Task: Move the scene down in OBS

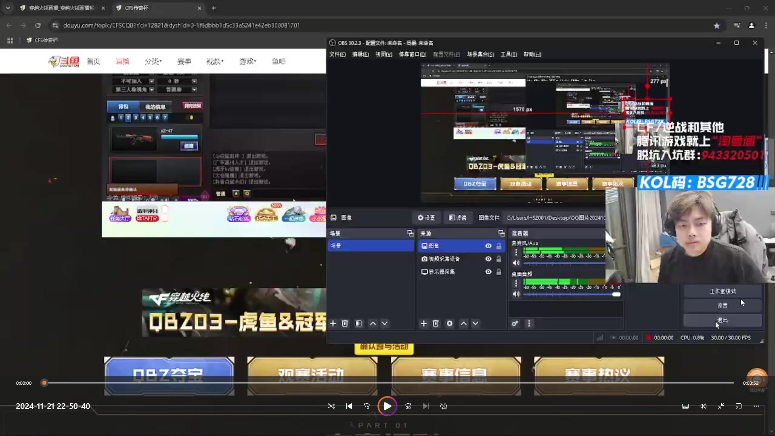Action: tap(385, 323)
